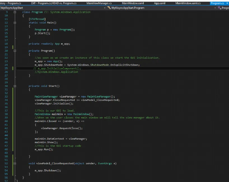Click the Program p = new Program(); line

coord(55,30)
